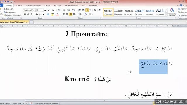Click the Найти binoculars button
The height and width of the screenshot is (105, 187).
182,9
